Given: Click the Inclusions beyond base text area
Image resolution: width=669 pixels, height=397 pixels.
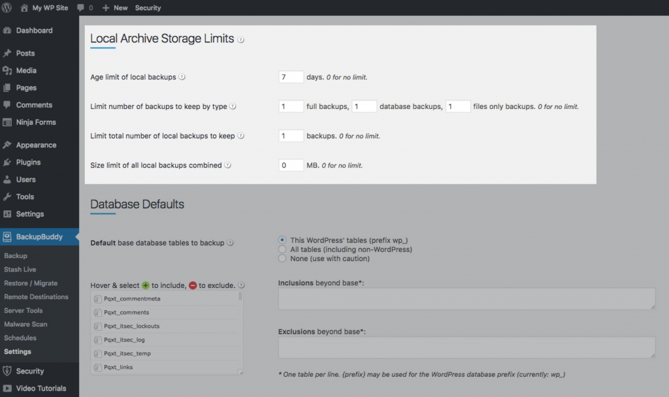Looking at the screenshot, I should tap(466, 298).
